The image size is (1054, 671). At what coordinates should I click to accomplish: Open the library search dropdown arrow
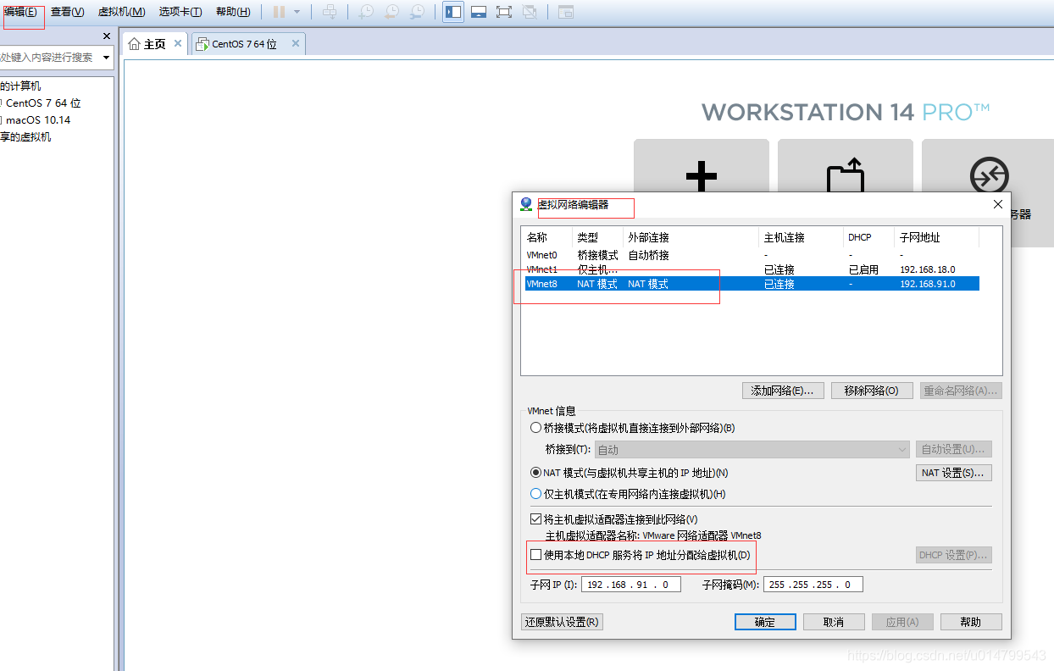107,58
